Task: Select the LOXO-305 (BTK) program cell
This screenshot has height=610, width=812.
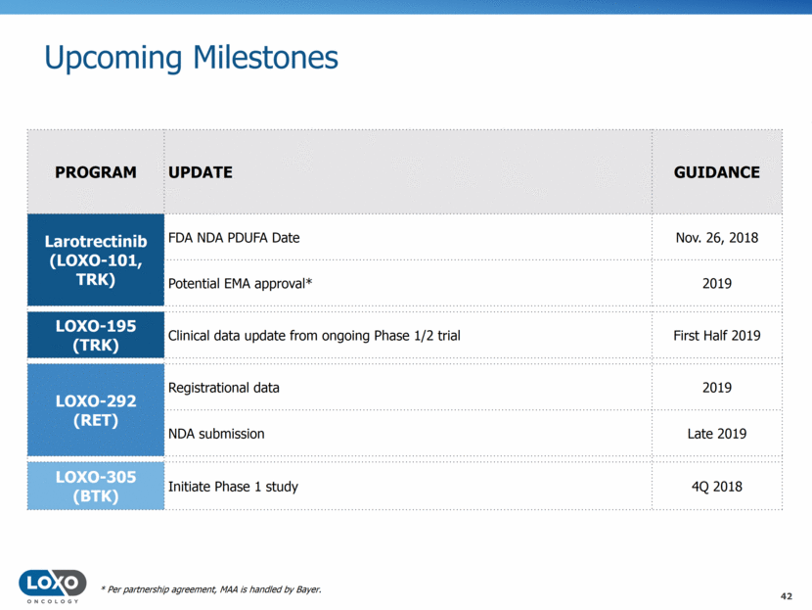Action: 96,486
